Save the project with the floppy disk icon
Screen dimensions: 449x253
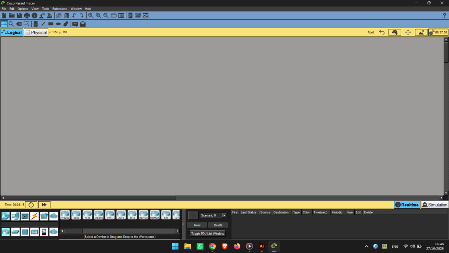(x=19, y=15)
